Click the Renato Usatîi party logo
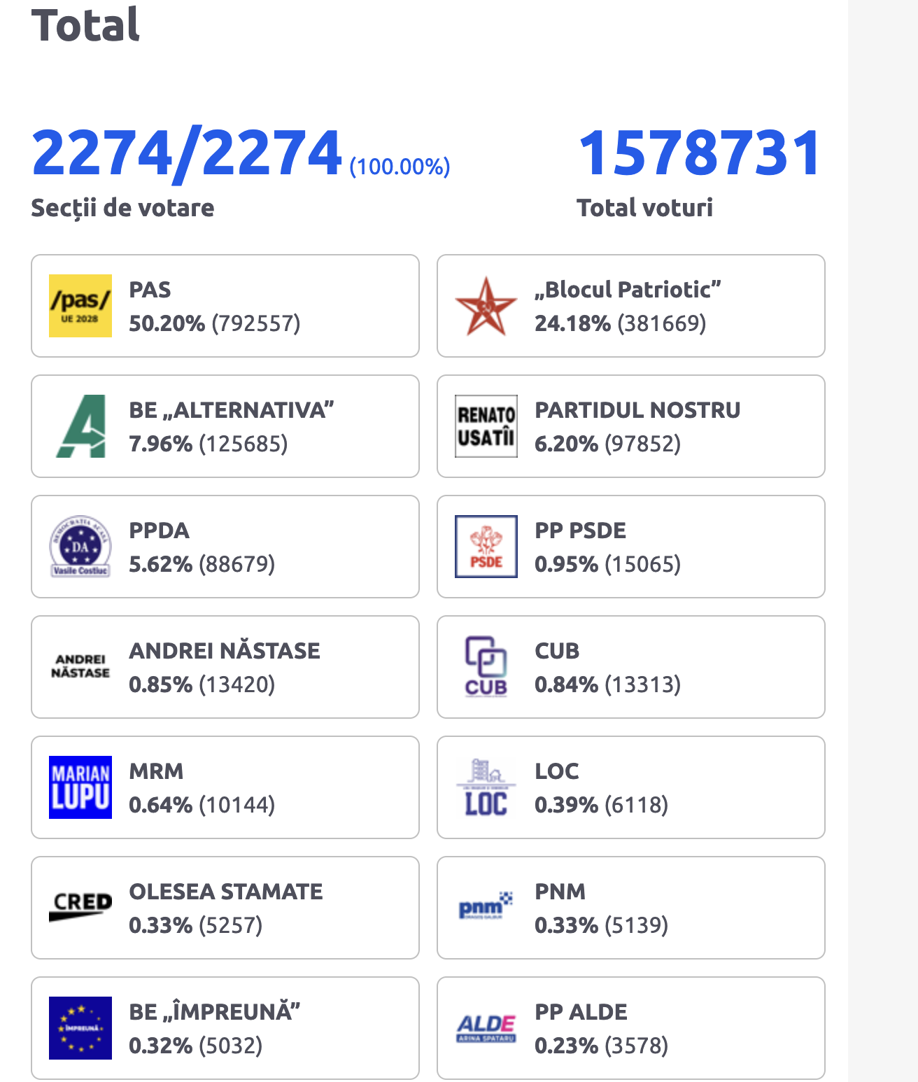 pyautogui.click(x=486, y=426)
